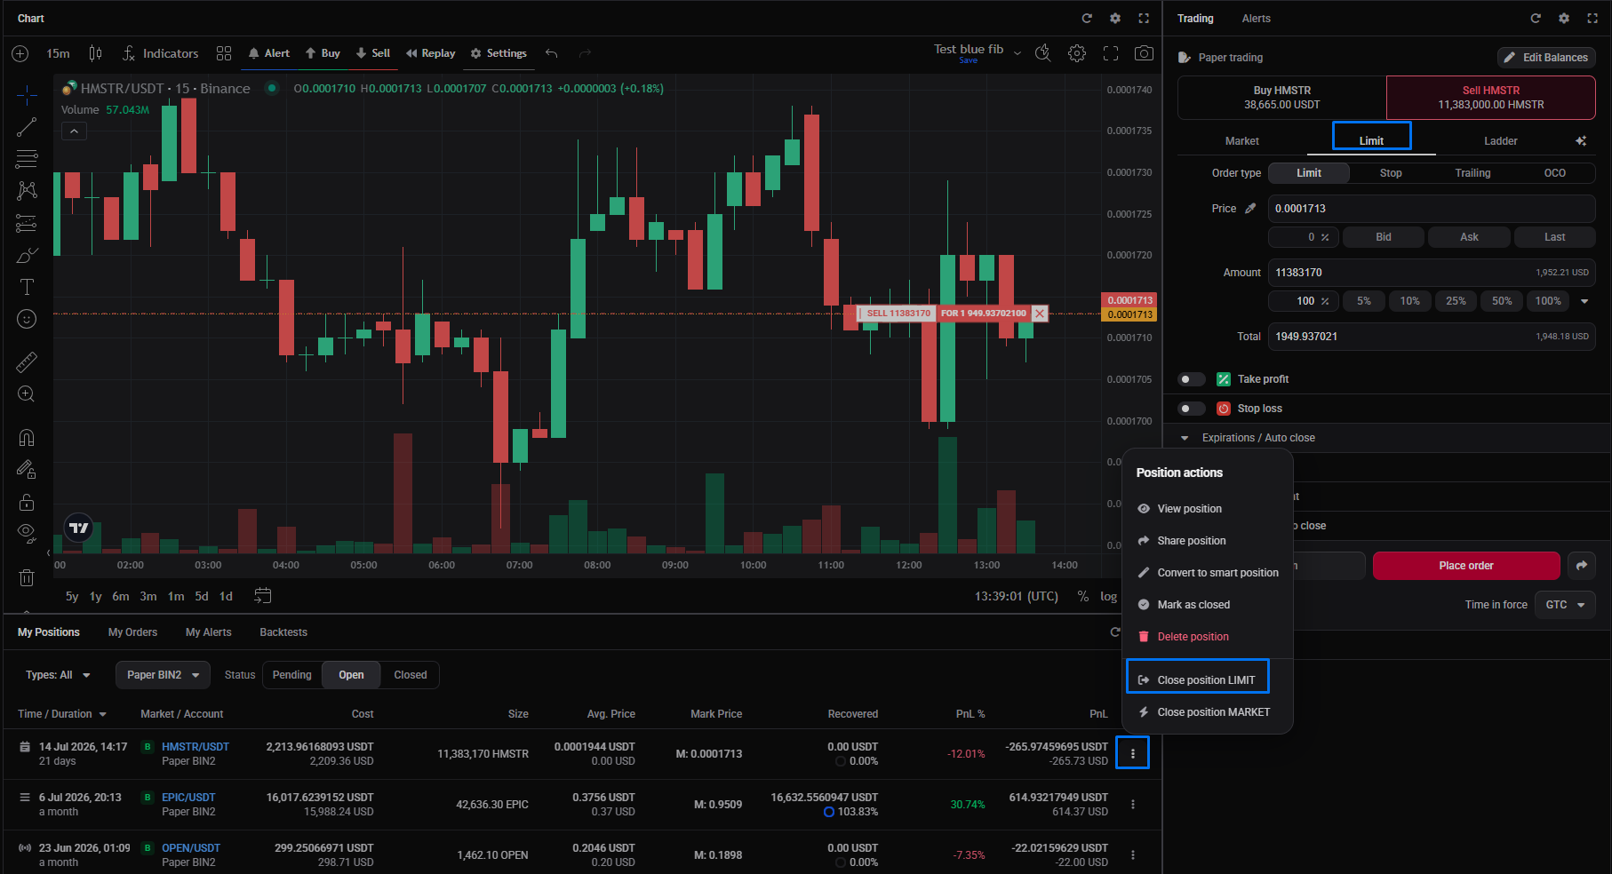Open Trading panel settings gear
This screenshot has height=874, width=1612.
click(1564, 18)
